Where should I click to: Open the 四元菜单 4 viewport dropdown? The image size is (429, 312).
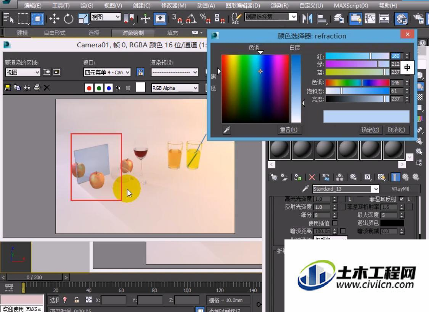coord(107,72)
